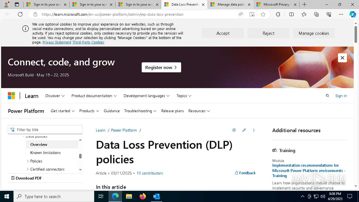Open the notification center icon
The image size is (359, 202).
350,196
